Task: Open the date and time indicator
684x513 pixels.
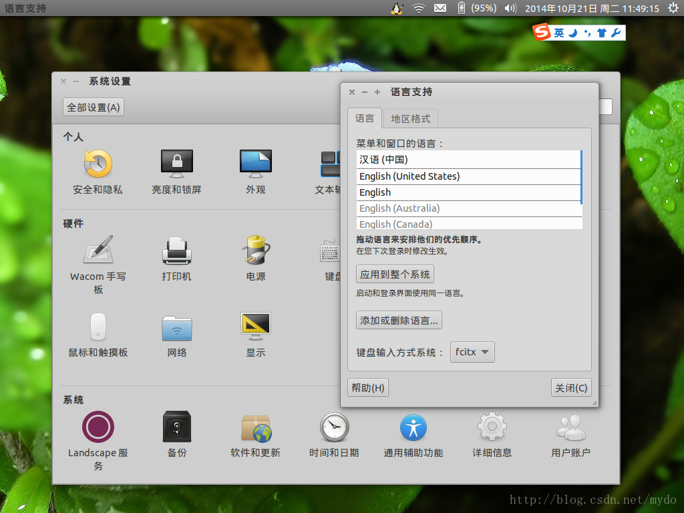Action: pos(592,8)
